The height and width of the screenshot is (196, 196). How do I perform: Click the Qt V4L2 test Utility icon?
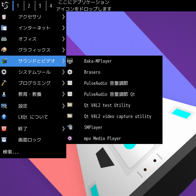coord(70,105)
